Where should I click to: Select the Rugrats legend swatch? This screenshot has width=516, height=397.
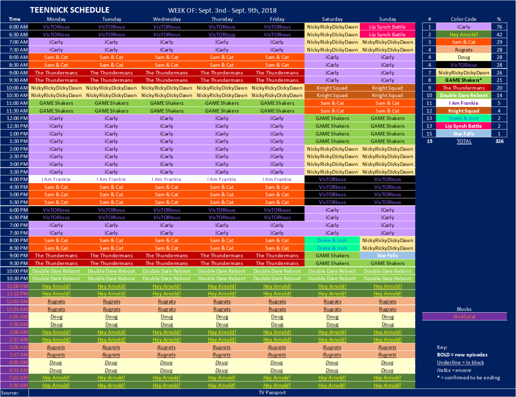(x=464, y=50)
